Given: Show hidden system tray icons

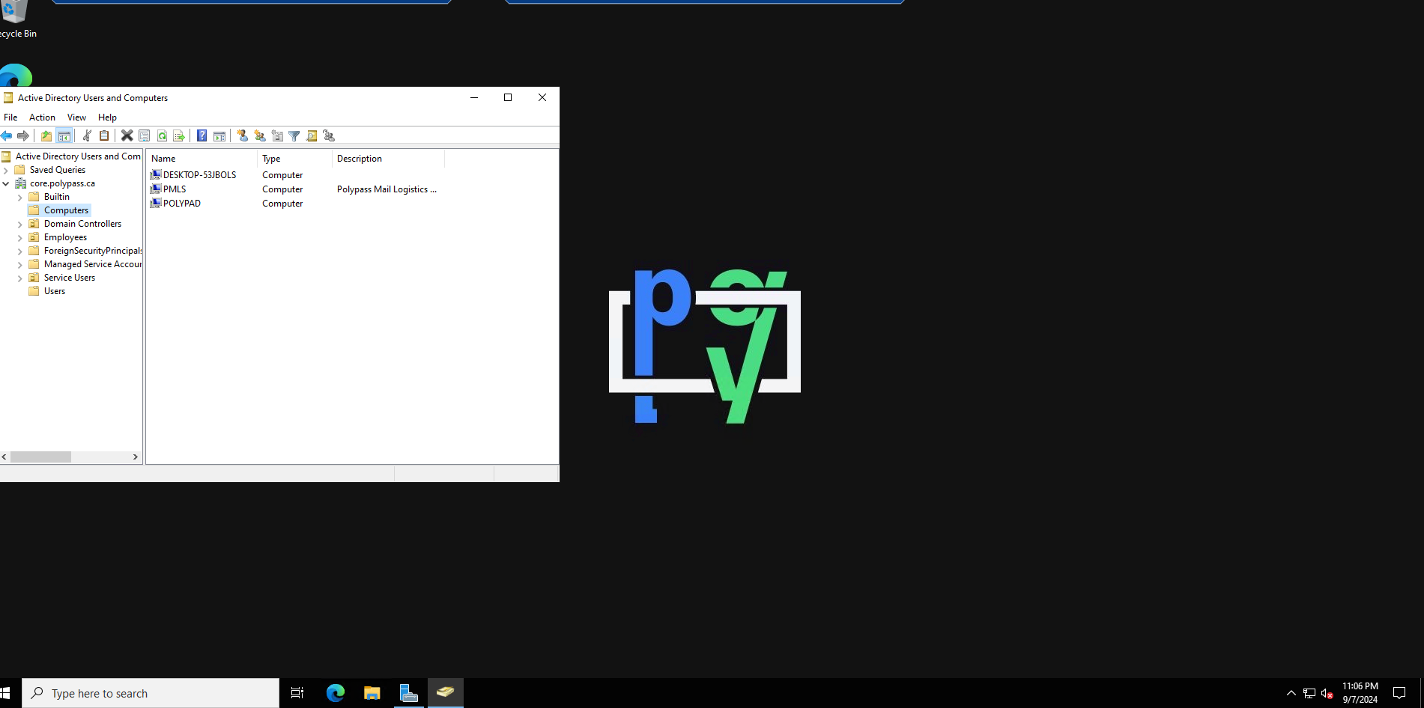Looking at the screenshot, I should [1291, 693].
